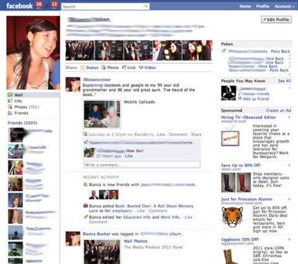Click the search magnifier icon

[146, 6]
